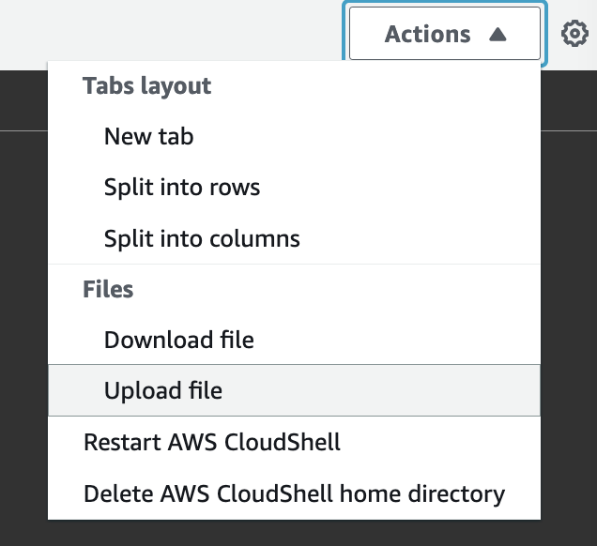Click the terminal area left of the menu
Image resolution: width=597 pixels, height=546 pixels.
point(23,328)
